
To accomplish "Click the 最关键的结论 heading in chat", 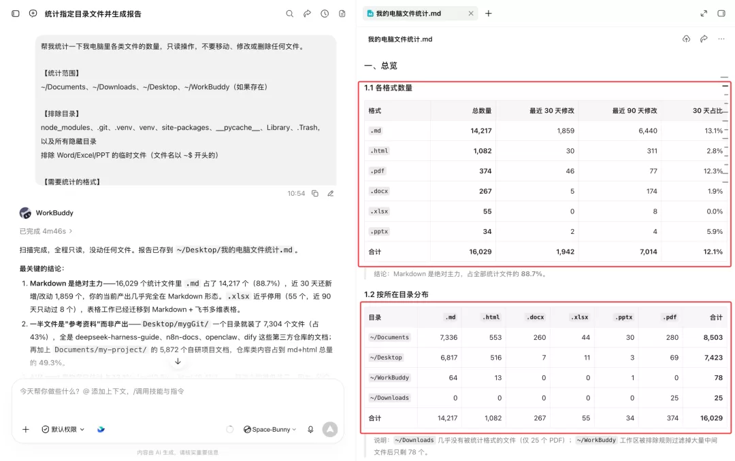I will (42, 269).
